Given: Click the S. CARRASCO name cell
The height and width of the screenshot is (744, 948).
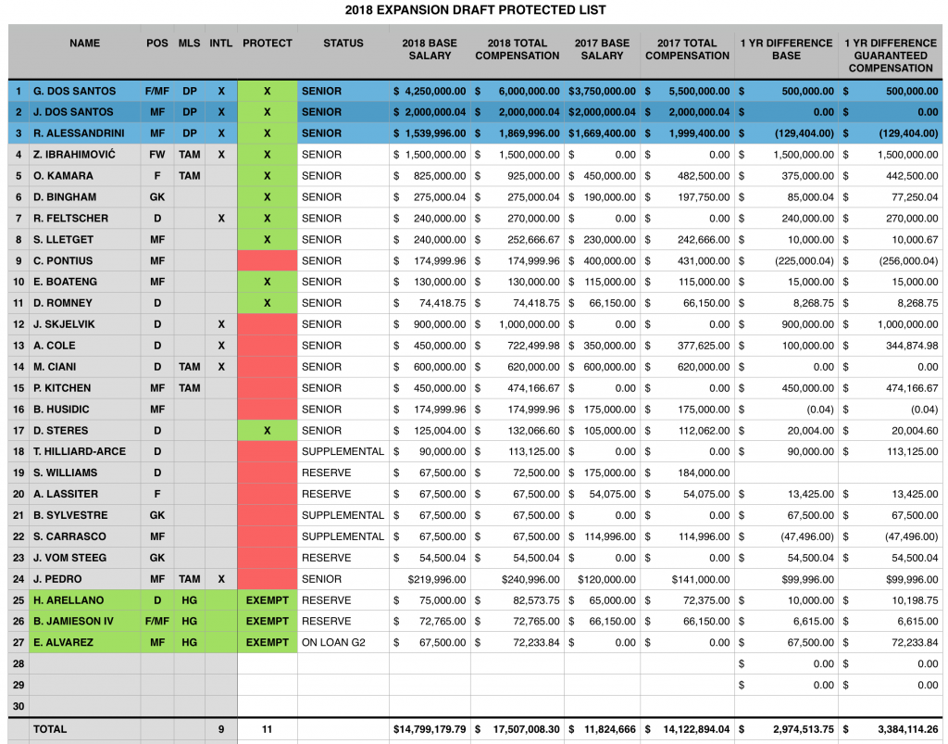Looking at the screenshot, I should click(x=84, y=536).
